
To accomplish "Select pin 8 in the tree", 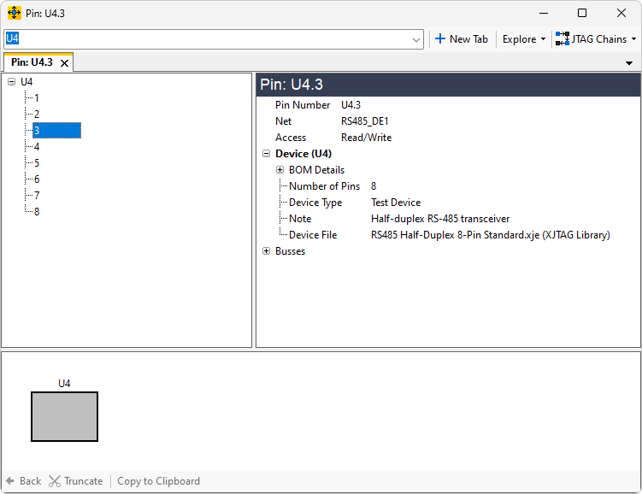I will (36, 212).
